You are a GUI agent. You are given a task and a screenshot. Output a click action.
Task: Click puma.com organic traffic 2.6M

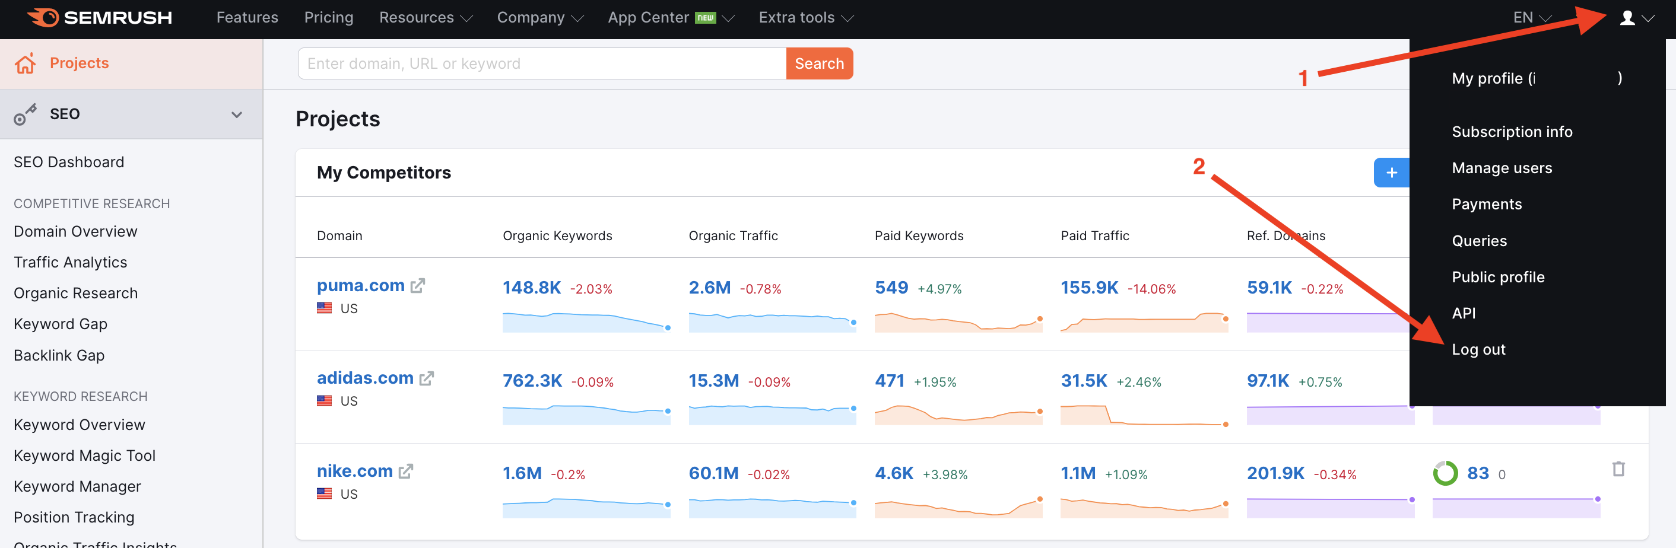click(x=710, y=288)
